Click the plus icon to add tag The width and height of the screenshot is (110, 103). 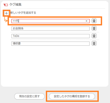[6, 13]
